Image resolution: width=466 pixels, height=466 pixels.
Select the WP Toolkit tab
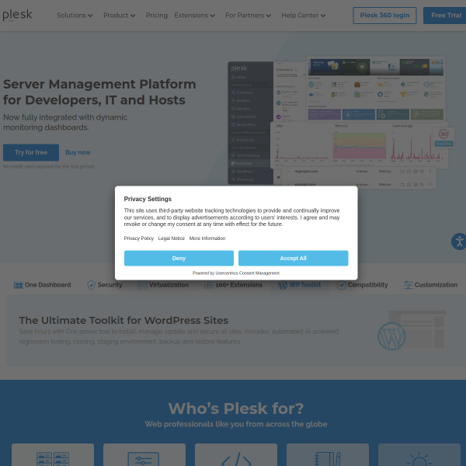pos(299,285)
